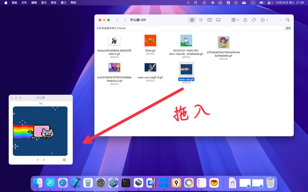Select nyan-cat-icegif-8.gif file

click(x=150, y=68)
